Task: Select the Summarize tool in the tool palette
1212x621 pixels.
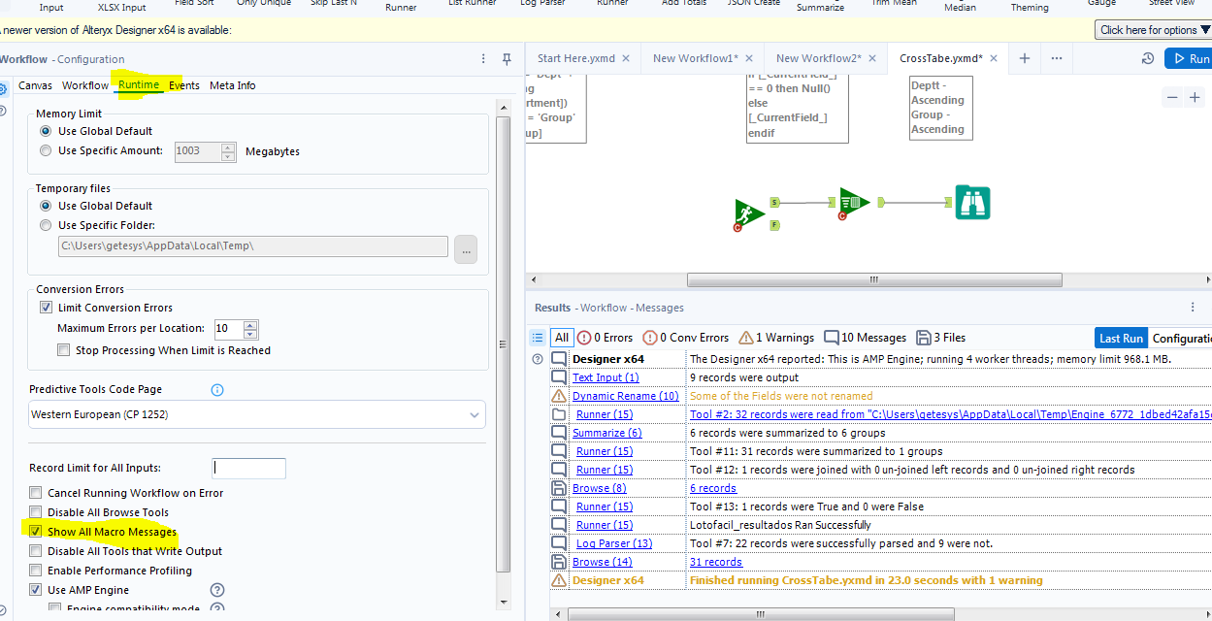Action: tap(820, 7)
